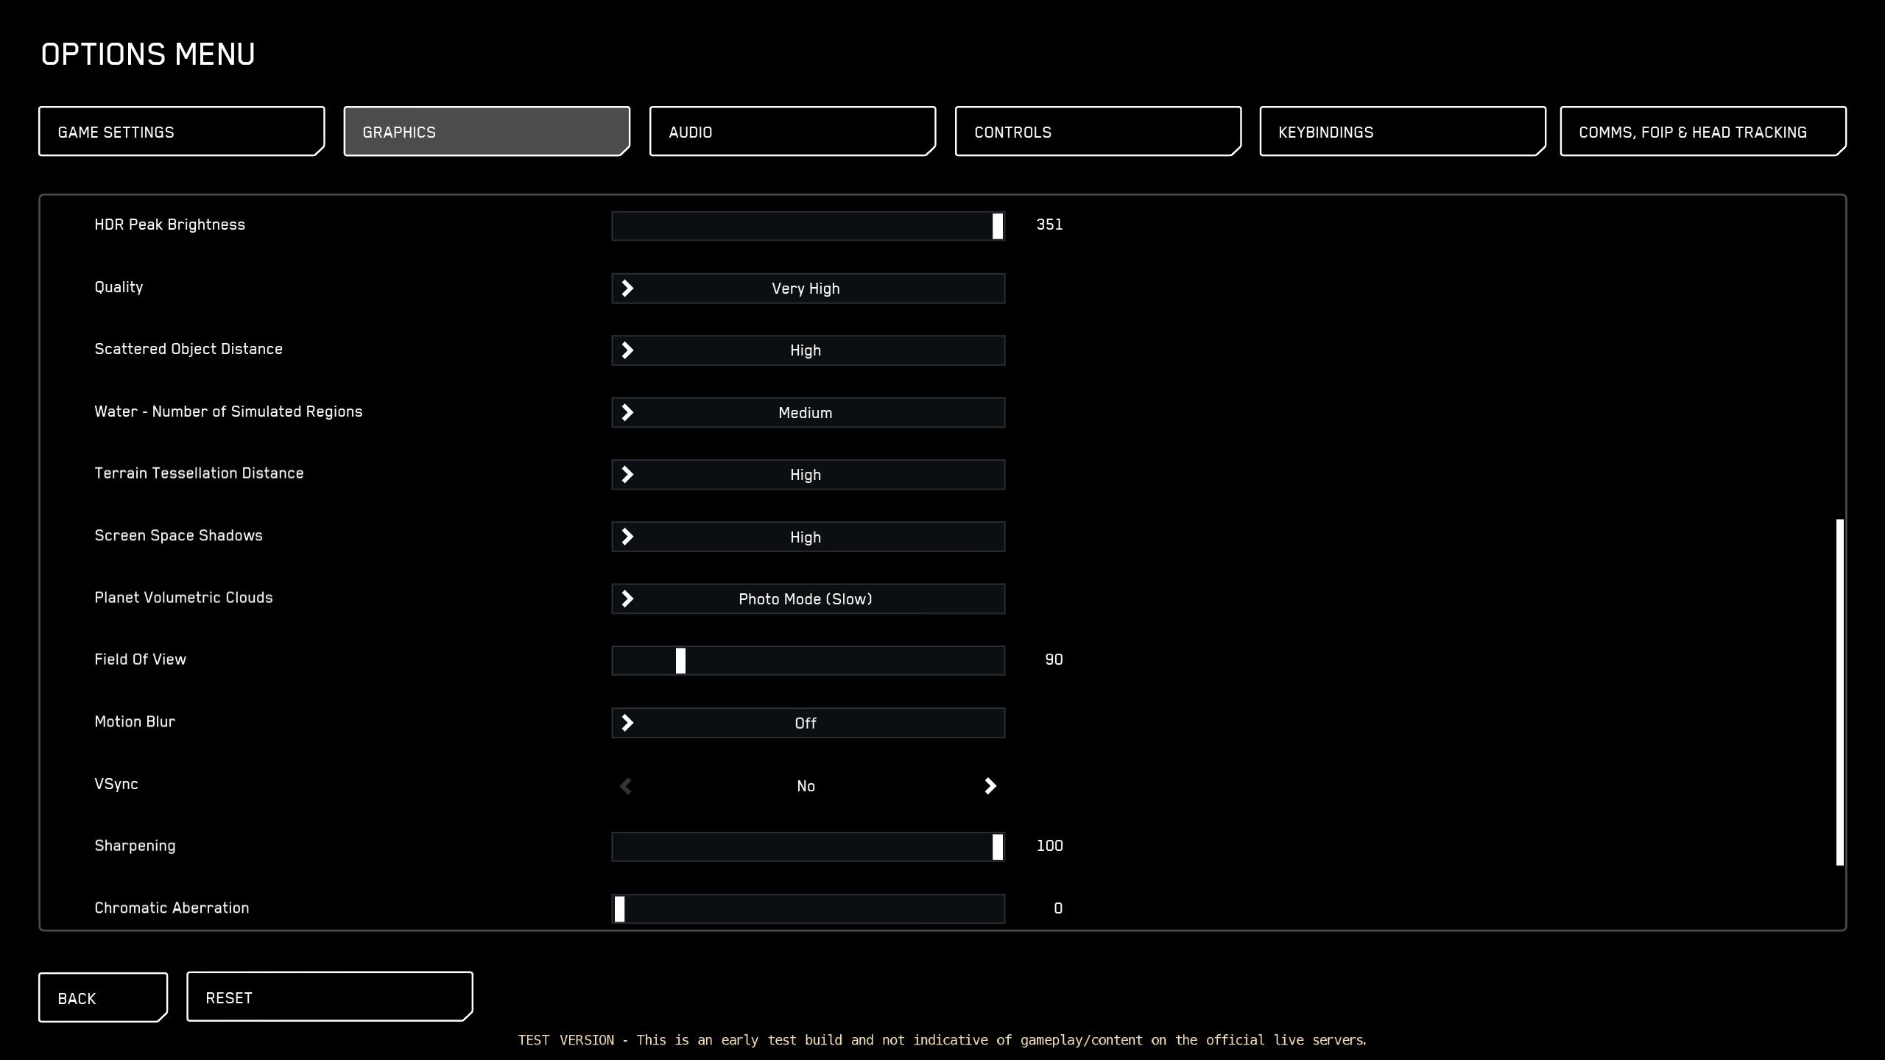Click the options list vertical scrollbar
This screenshot has height=1060, width=1885.
point(1839,692)
